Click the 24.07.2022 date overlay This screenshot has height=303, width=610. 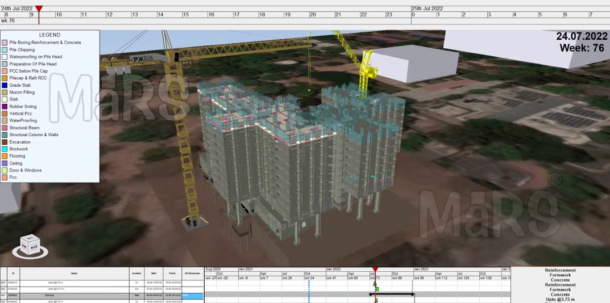582,36
